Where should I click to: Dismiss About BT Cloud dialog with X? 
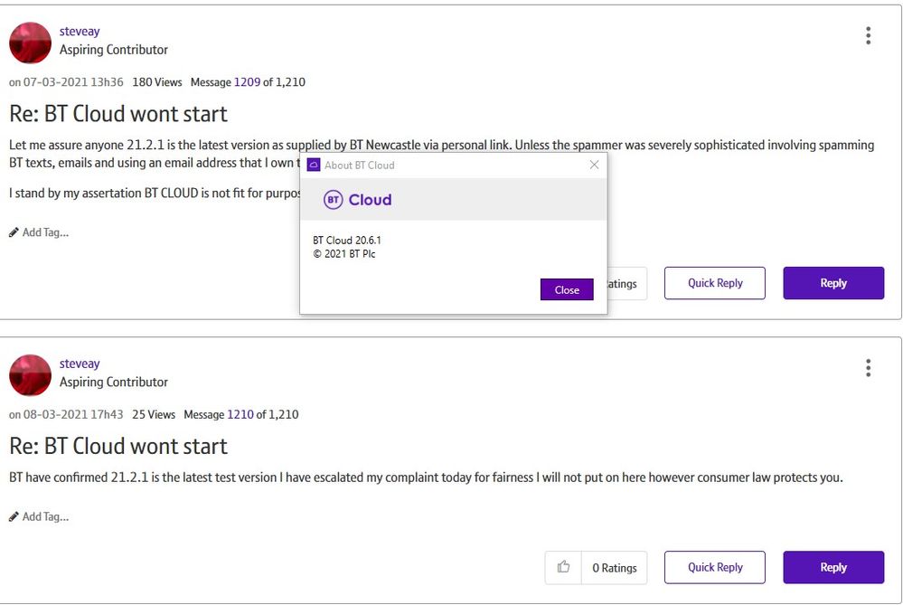pos(594,165)
